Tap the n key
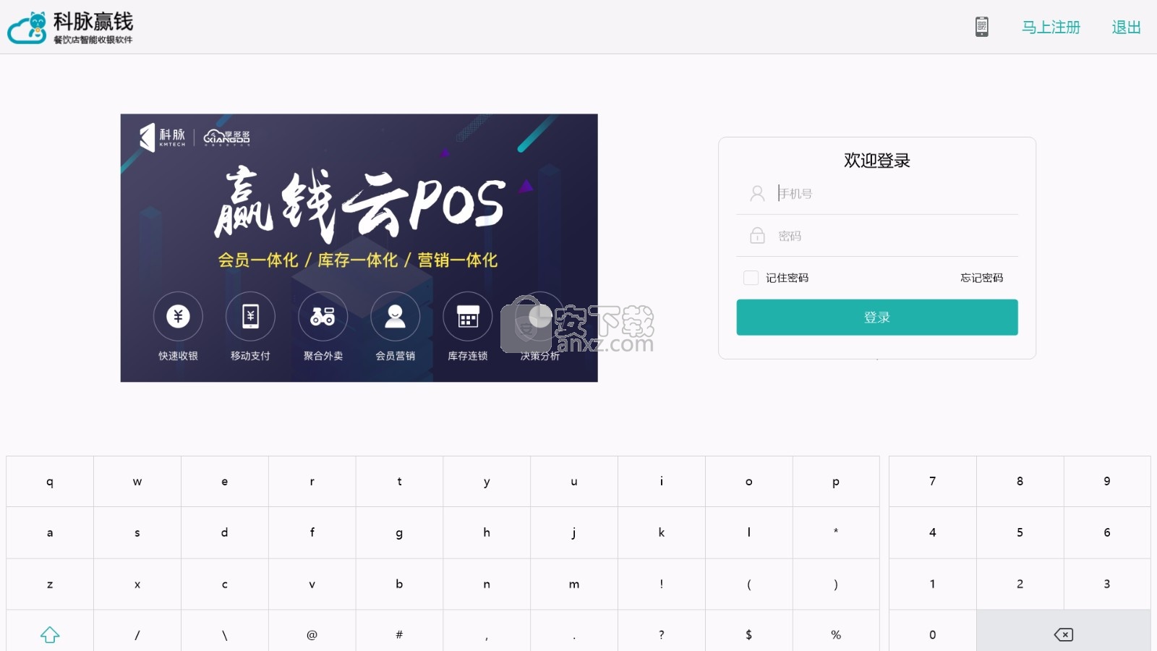Image resolution: width=1157 pixels, height=651 pixels. click(487, 584)
